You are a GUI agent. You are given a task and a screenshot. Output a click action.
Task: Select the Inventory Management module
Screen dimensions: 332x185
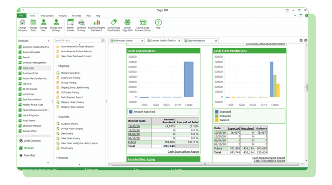[x=34, y=63]
